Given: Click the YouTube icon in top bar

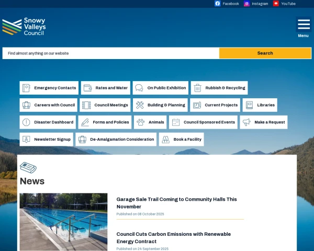Looking at the screenshot, I should coord(276,4).
